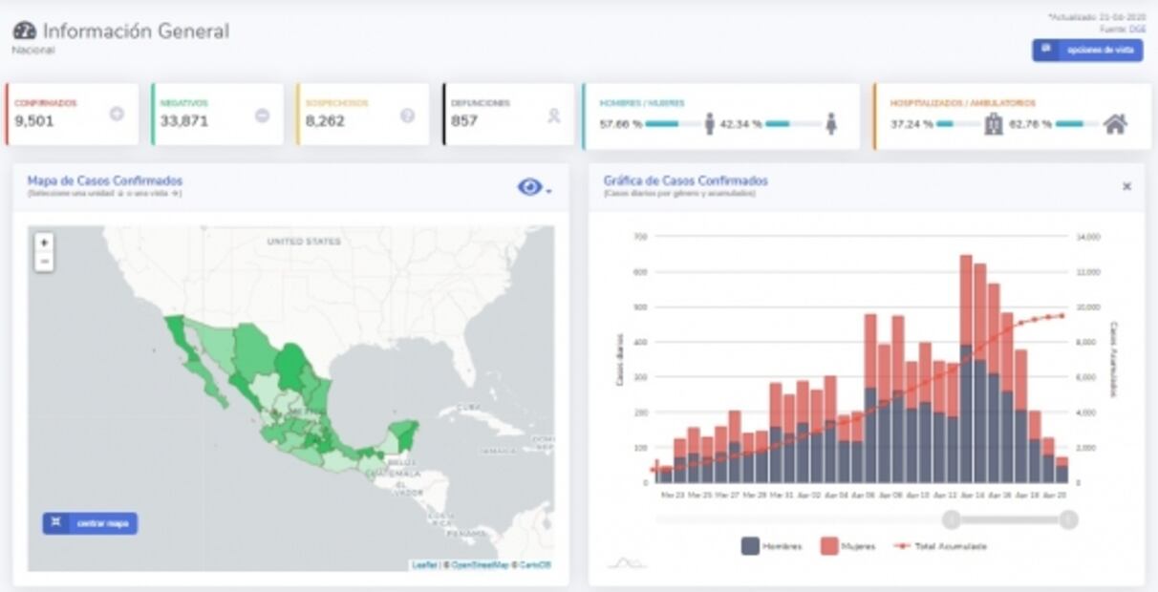1158x592 pixels.
Task: Click the female figure icon
Action: point(831,123)
